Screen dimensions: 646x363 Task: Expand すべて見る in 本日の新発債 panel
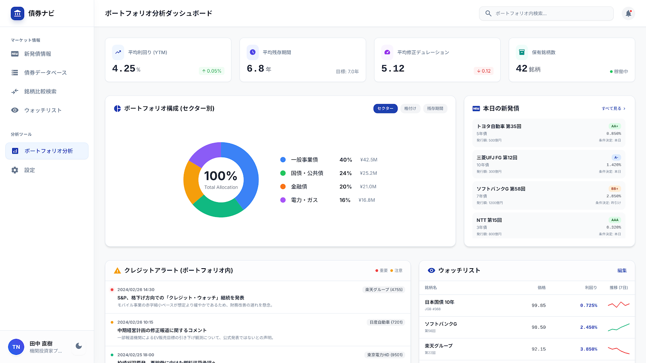[613, 108]
